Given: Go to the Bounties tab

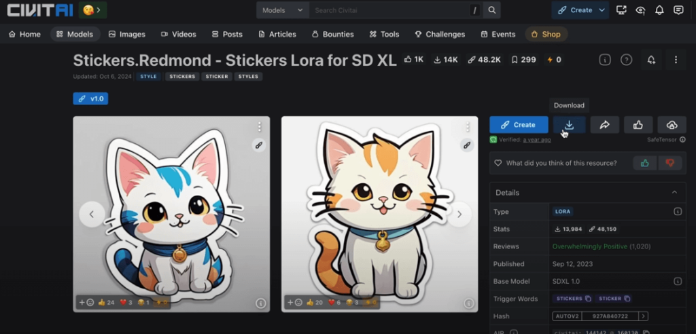Looking at the screenshot, I should pos(332,34).
